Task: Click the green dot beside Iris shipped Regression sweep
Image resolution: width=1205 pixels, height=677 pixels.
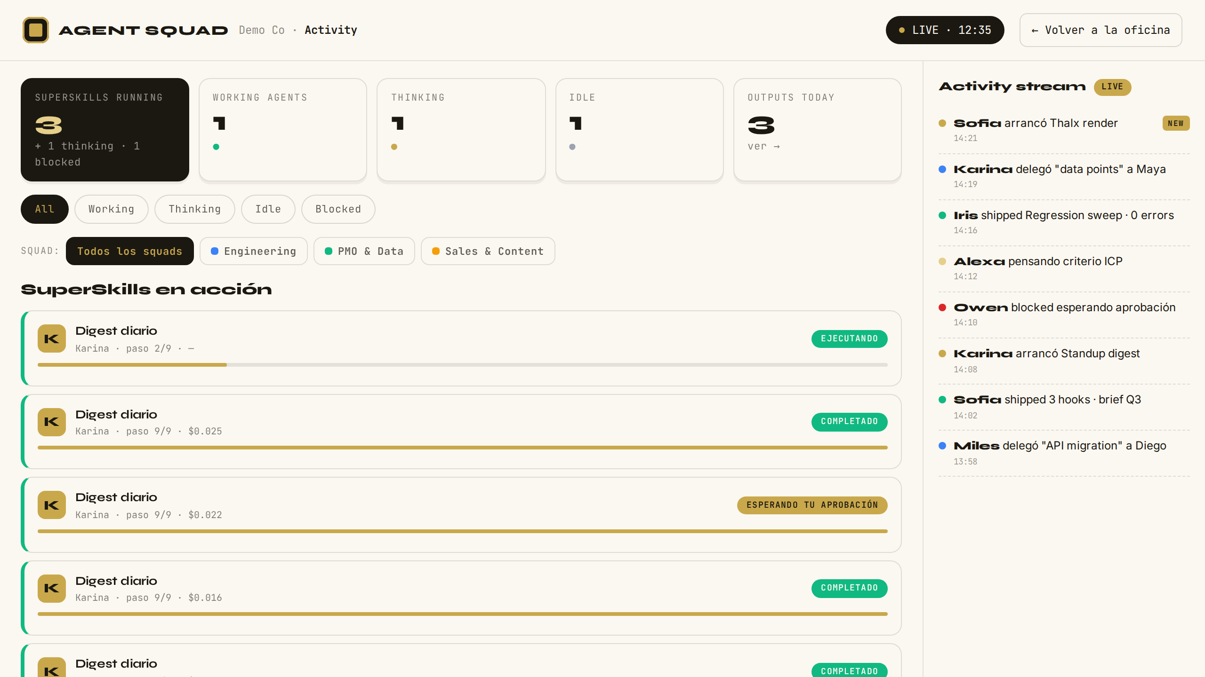Action: (942, 215)
